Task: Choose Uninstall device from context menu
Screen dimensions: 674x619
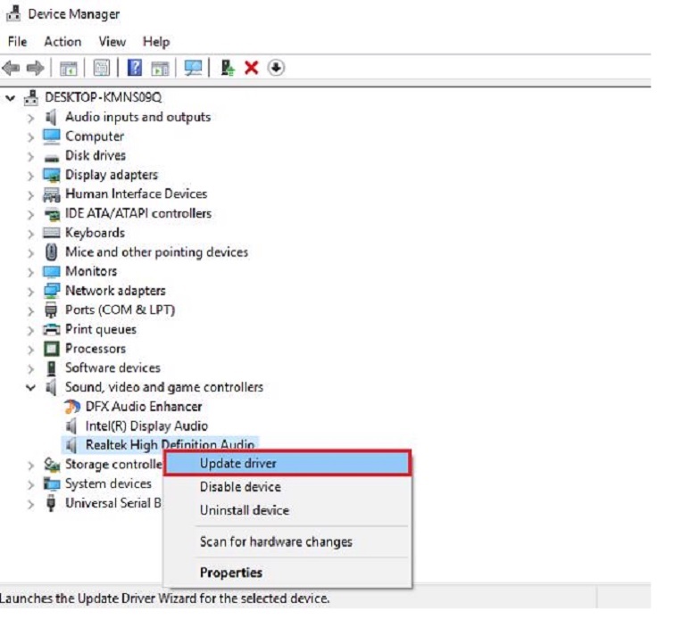Action: [x=287, y=510]
